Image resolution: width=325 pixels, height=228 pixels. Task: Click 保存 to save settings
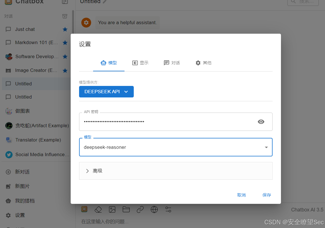click(x=267, y=195)
